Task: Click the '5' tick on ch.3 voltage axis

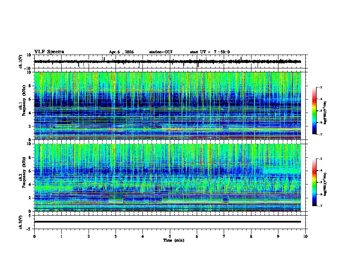Action: [x=30, y=216]
